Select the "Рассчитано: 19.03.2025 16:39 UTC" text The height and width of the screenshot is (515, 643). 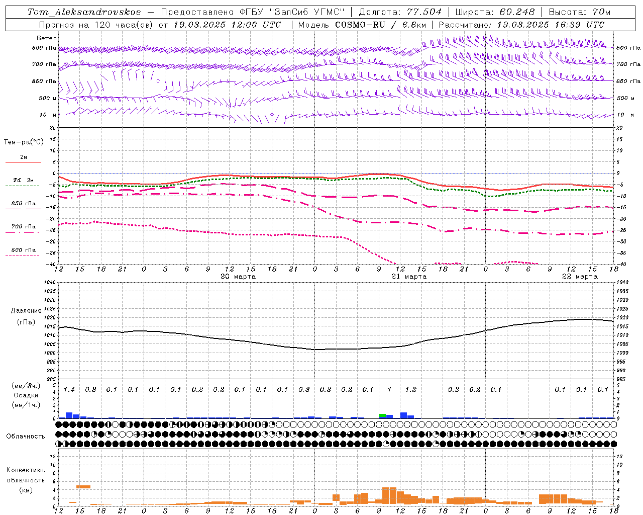pos(521,25)
